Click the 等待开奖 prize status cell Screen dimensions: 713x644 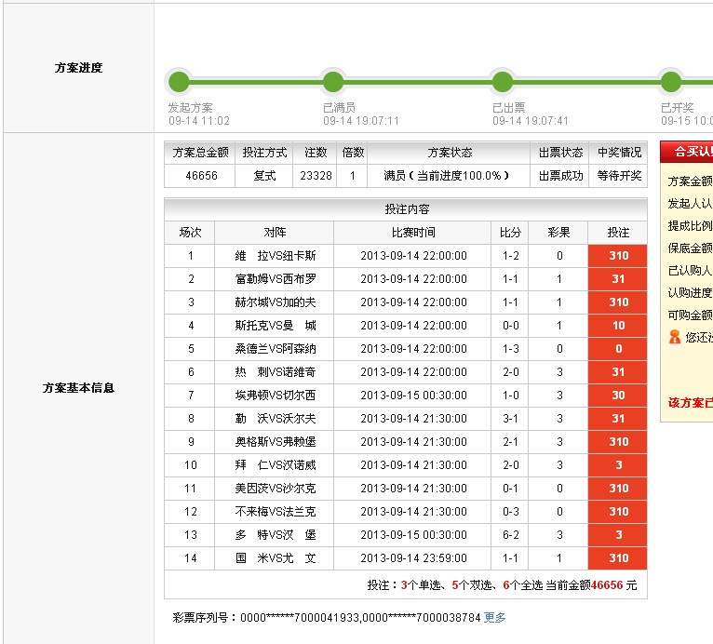(x=619, y=176)
